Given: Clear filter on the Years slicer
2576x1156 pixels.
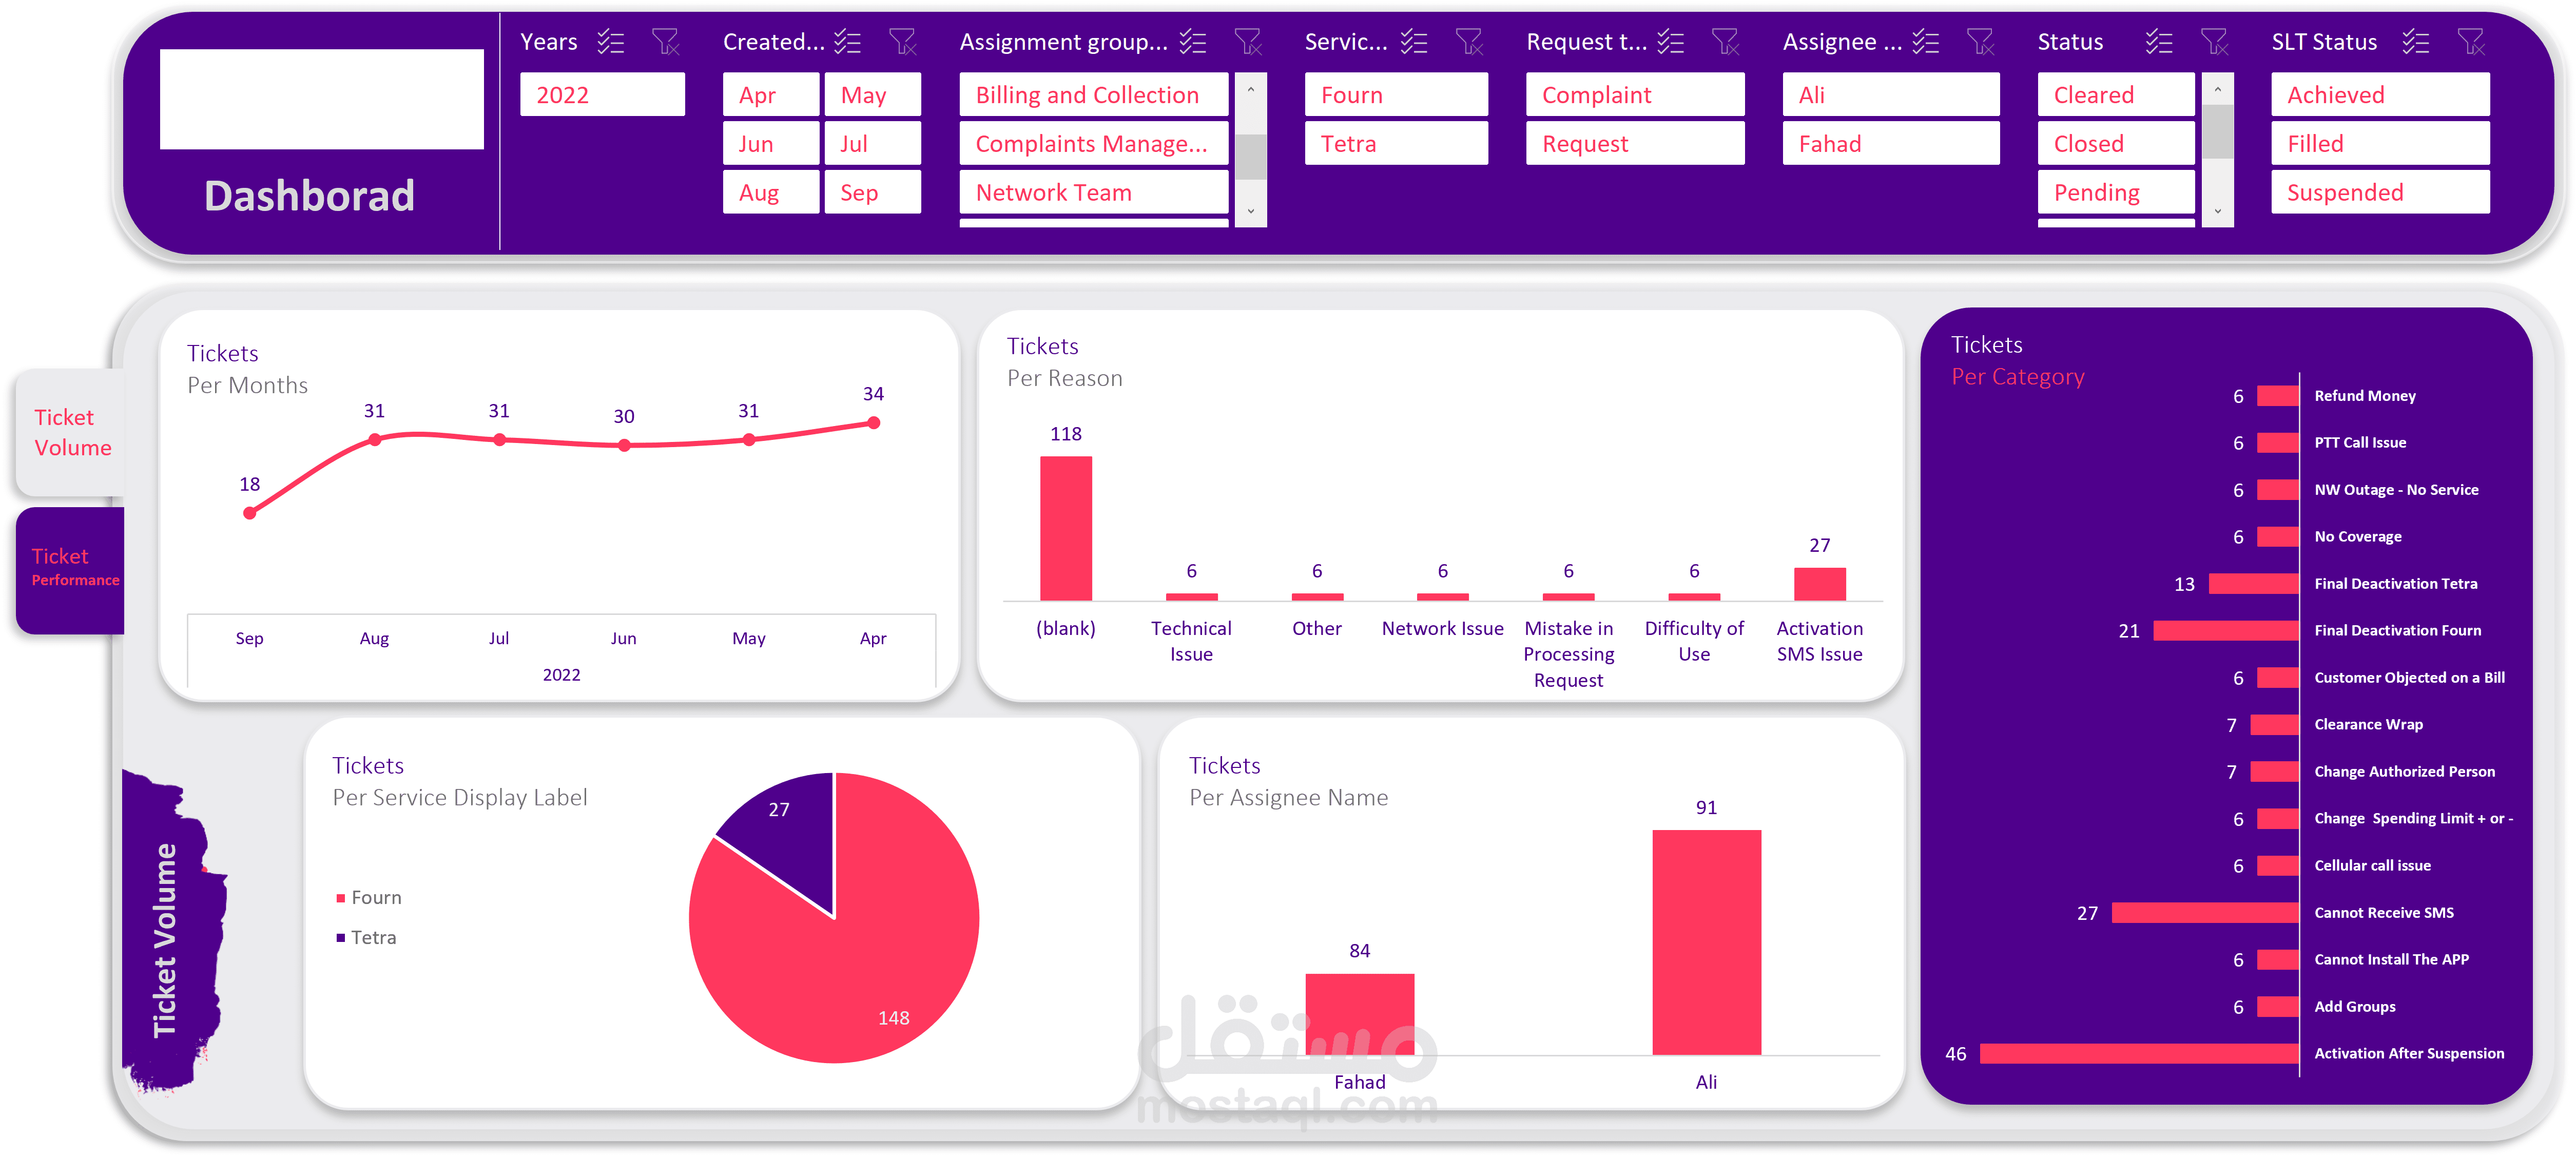Looking at the screenshot, I should click(665, 42).
